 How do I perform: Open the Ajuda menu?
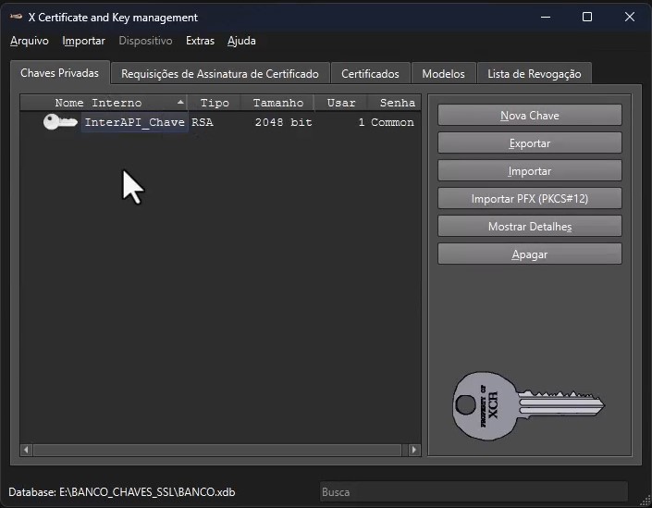[x=241, y=41]
